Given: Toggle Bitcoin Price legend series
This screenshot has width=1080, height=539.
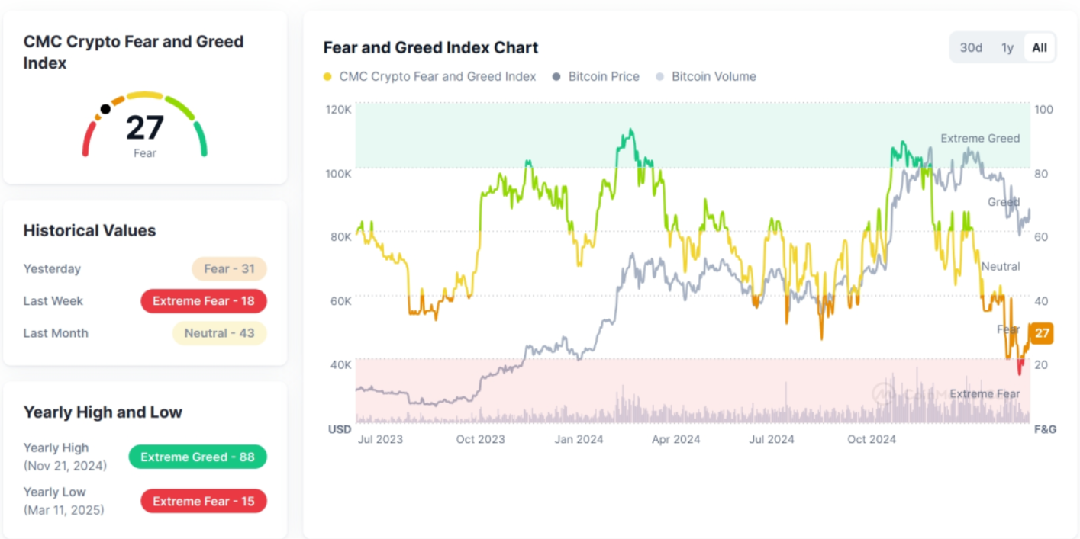Looking at the screenshot, I should (603, 76).
